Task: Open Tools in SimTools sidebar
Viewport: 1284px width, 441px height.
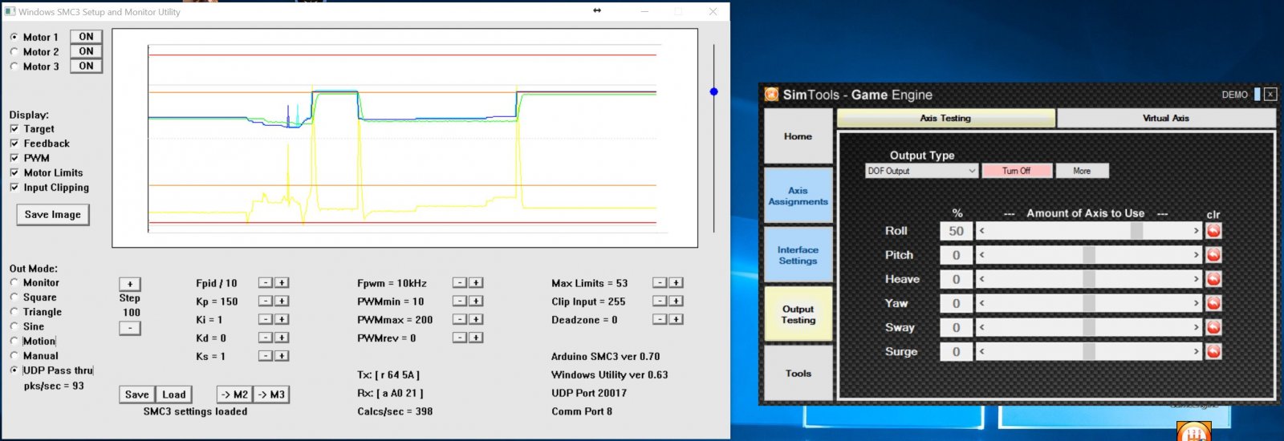Action: [x=798, y=373]
